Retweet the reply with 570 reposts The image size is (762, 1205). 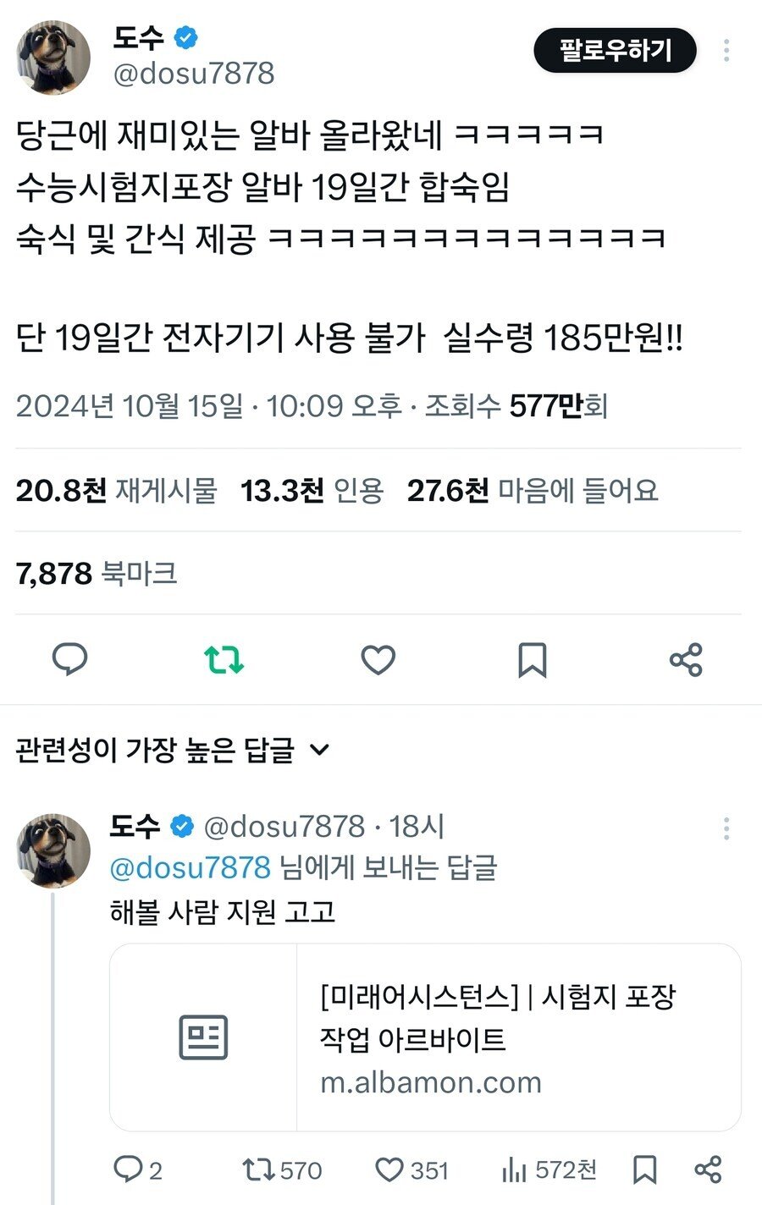[x=257, y=1169]
